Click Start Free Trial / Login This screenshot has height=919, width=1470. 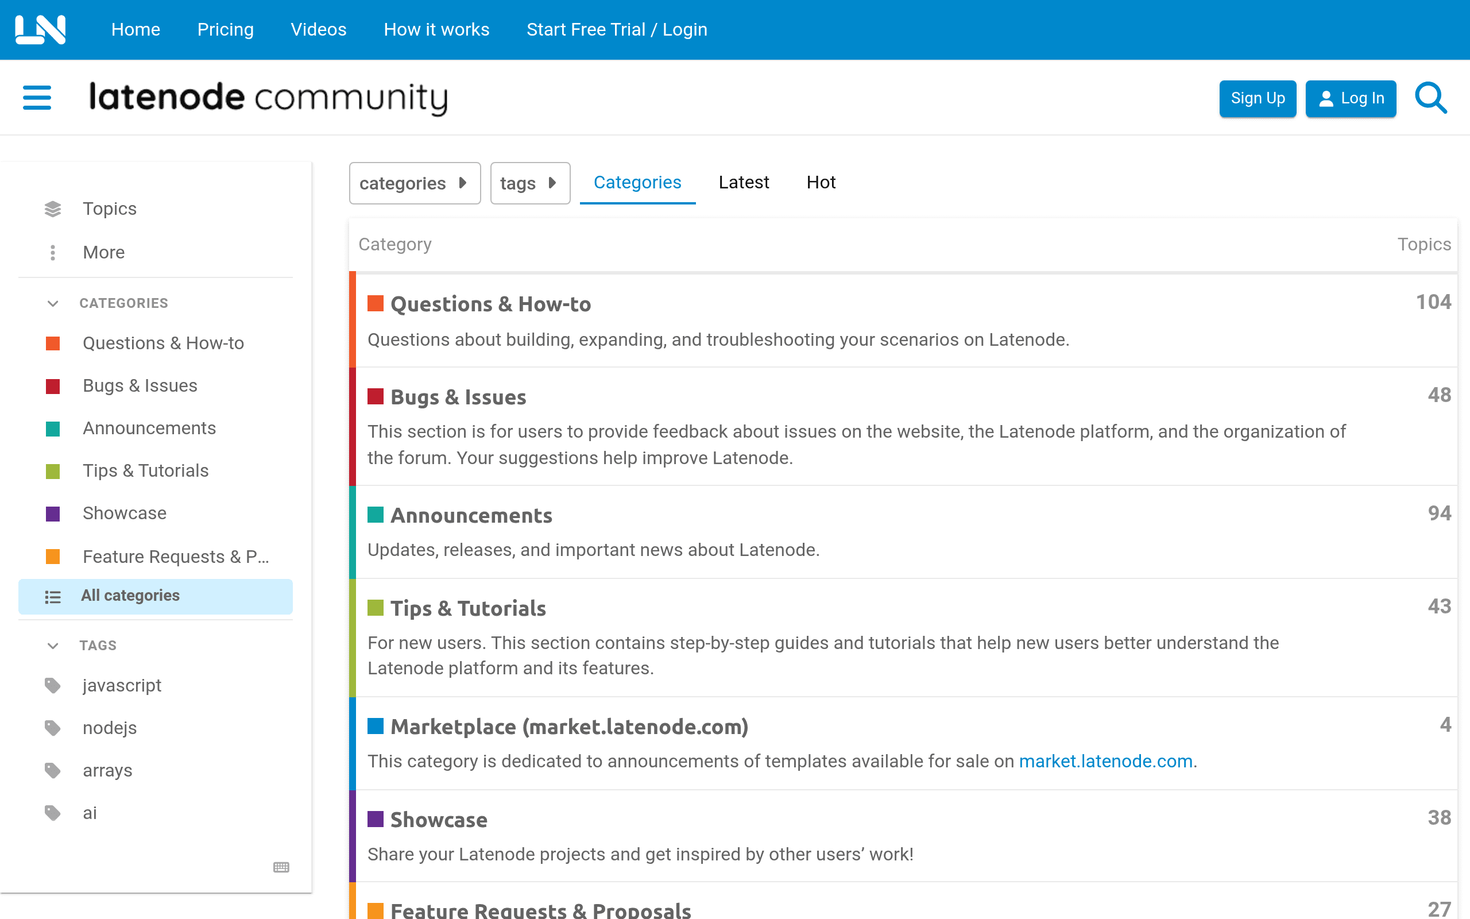click(x=617, y=29)
